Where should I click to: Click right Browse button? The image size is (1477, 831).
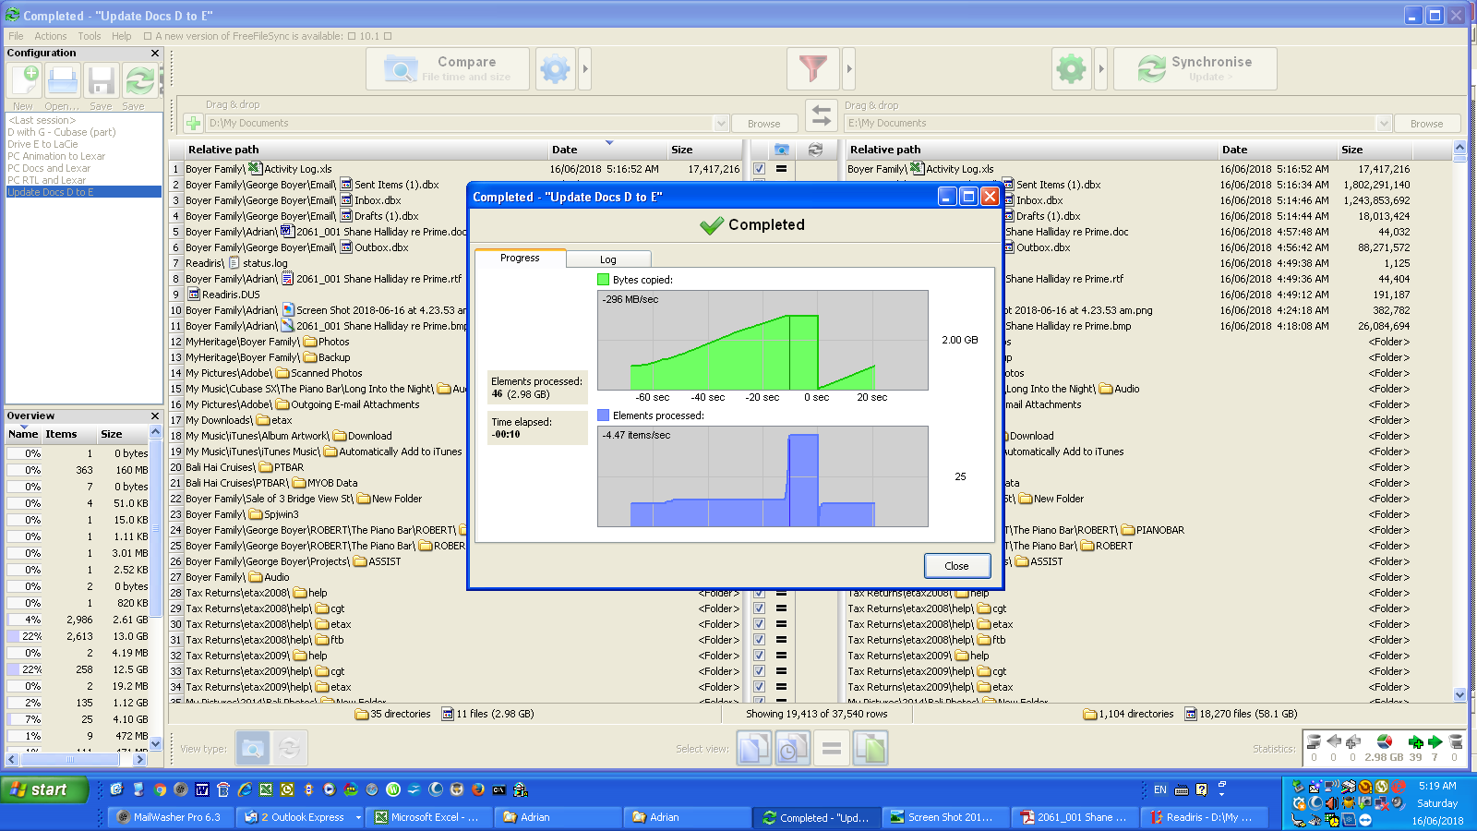click(x=1426, y=124)
